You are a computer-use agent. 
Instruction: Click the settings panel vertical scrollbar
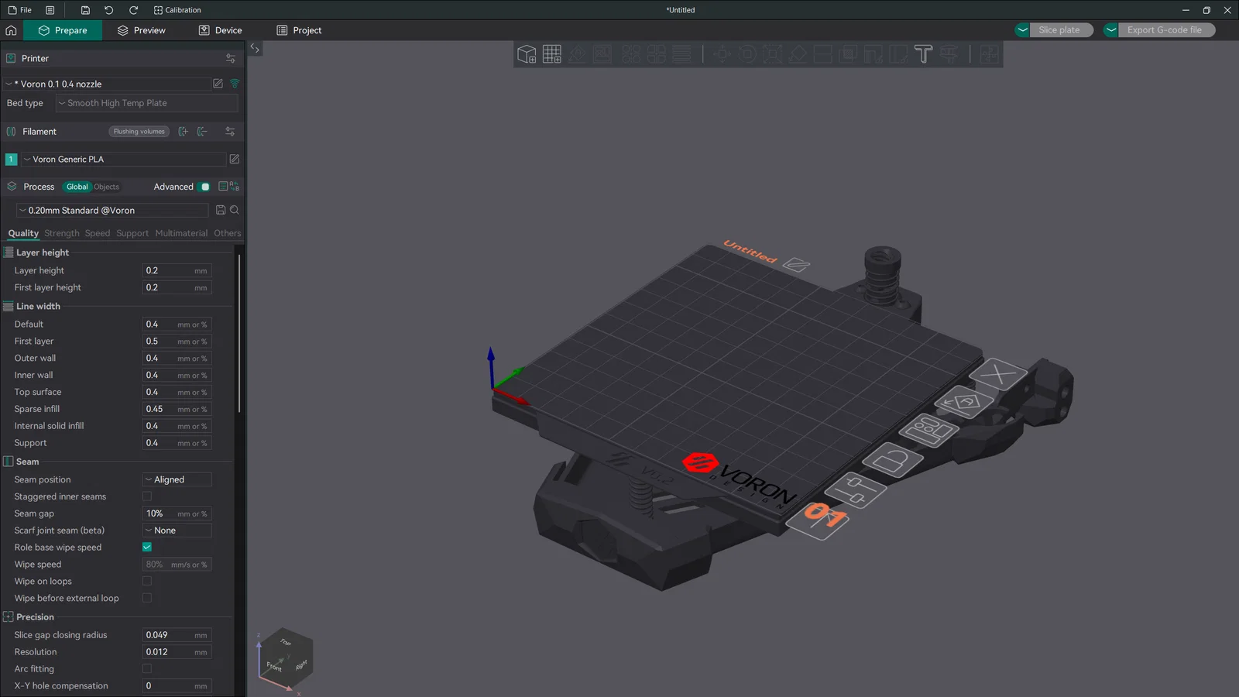point(239,333)
